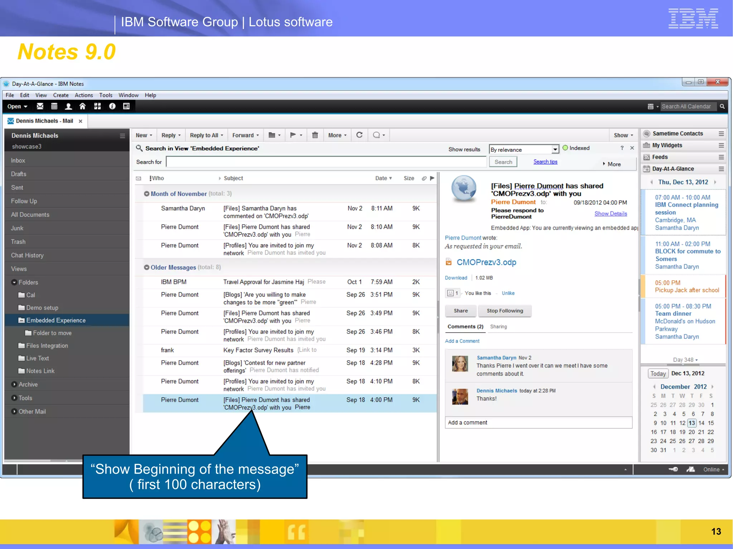
Task: Open the move-to-folder icon dropdown
Action: [275, 135]
